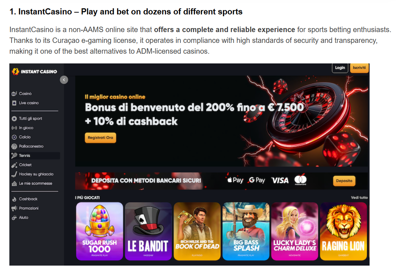
Task: Click the orange Iscriviti button
Action: [359, 68]
